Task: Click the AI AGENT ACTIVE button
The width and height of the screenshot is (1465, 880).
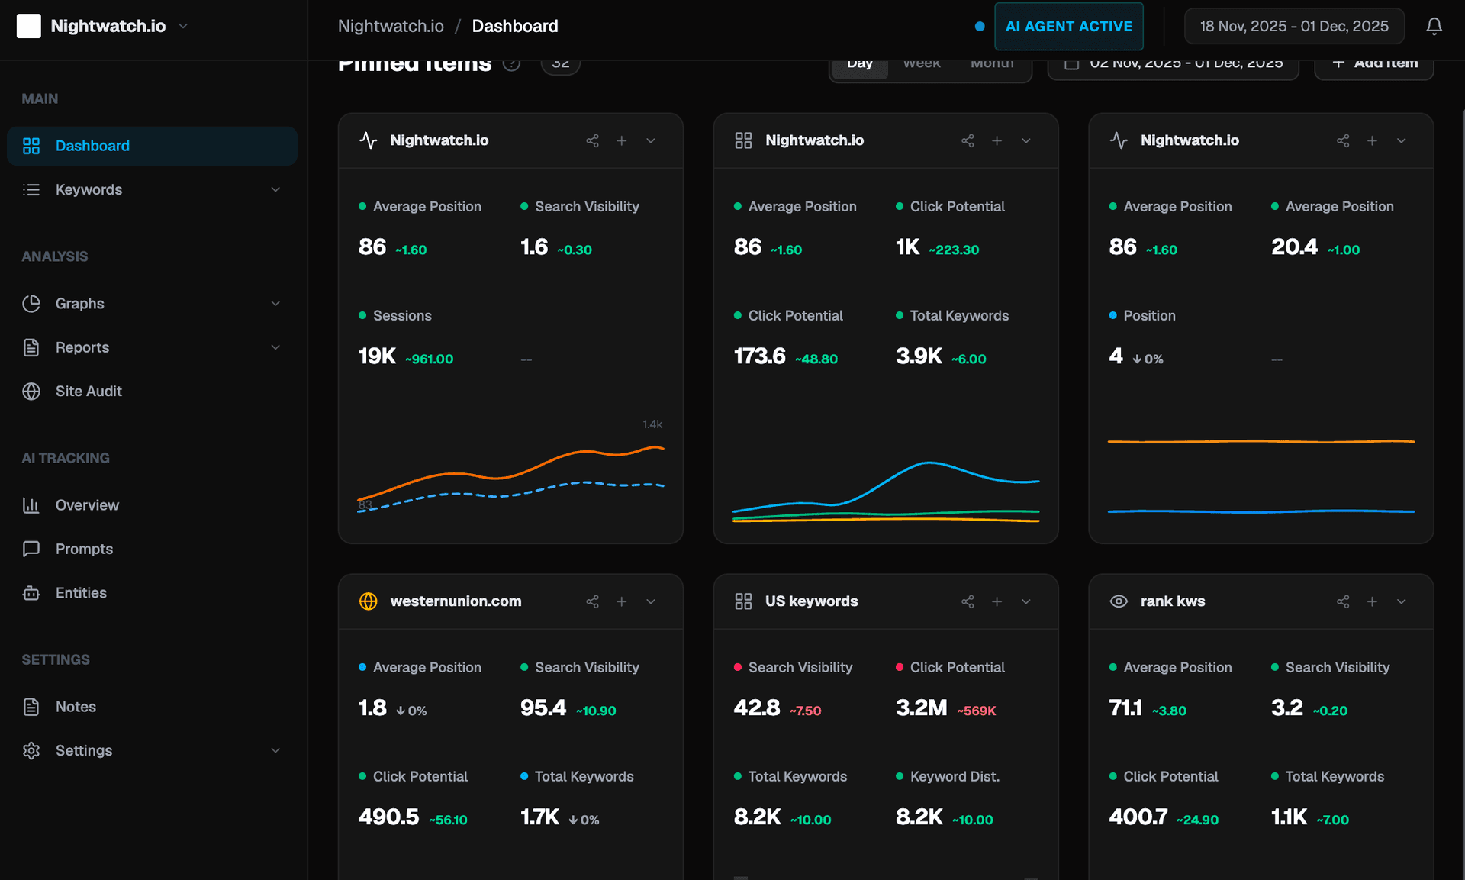Action: [1068, 26]
